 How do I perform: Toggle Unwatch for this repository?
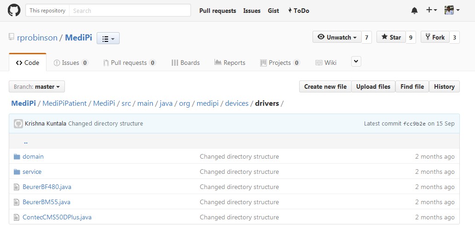(x=337, y=37)
